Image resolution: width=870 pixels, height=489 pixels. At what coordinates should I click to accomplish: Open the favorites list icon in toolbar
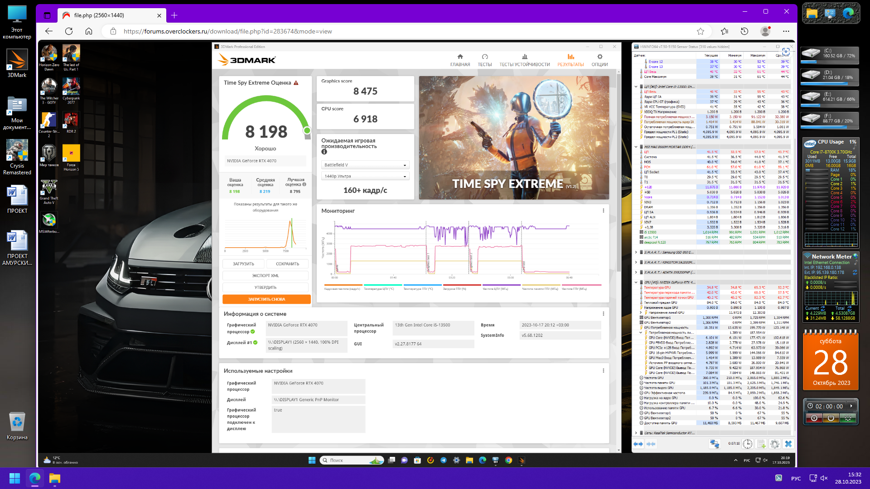tap(725, 31)
